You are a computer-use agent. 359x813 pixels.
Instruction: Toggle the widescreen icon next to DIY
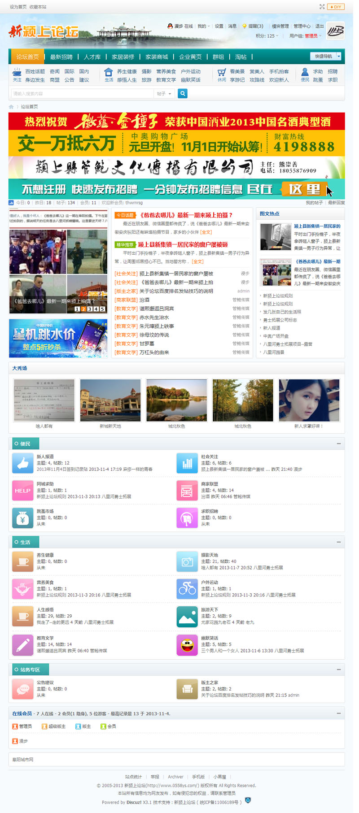point(322,7)
